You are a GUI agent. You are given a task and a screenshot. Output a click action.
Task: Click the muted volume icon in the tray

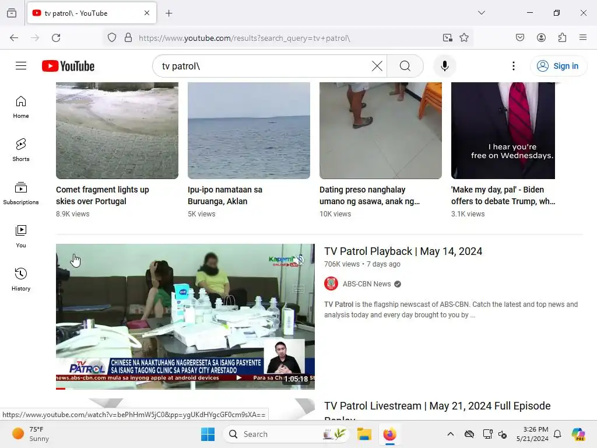(503, 434)
